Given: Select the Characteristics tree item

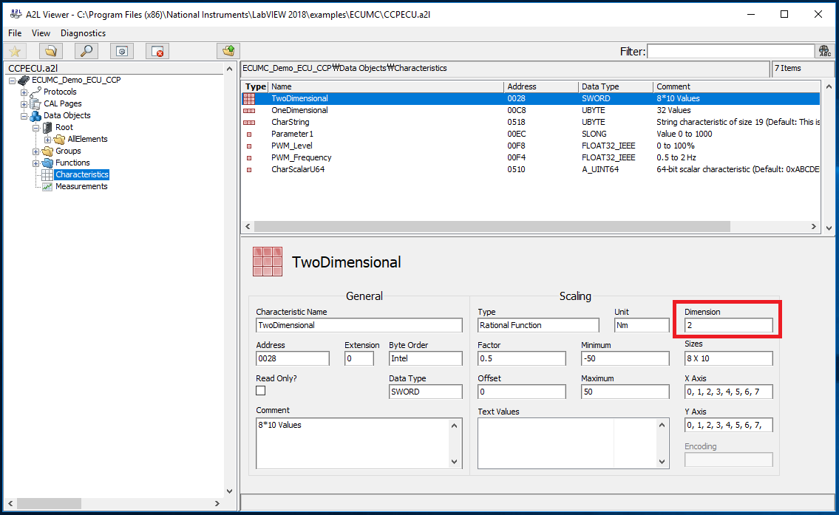Looking at the screenshot, I should [81, 174].
